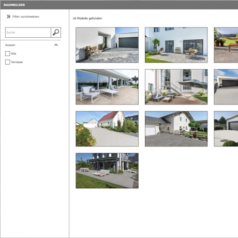Click the magnifying glass search icon
This screenshot has height=238, width=238.
click(x=56, y=33)
